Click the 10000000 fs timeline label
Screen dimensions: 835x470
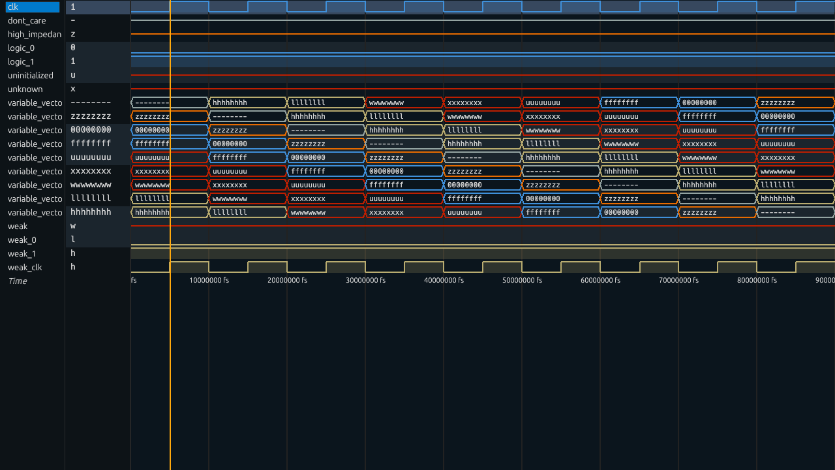[209, 281]
